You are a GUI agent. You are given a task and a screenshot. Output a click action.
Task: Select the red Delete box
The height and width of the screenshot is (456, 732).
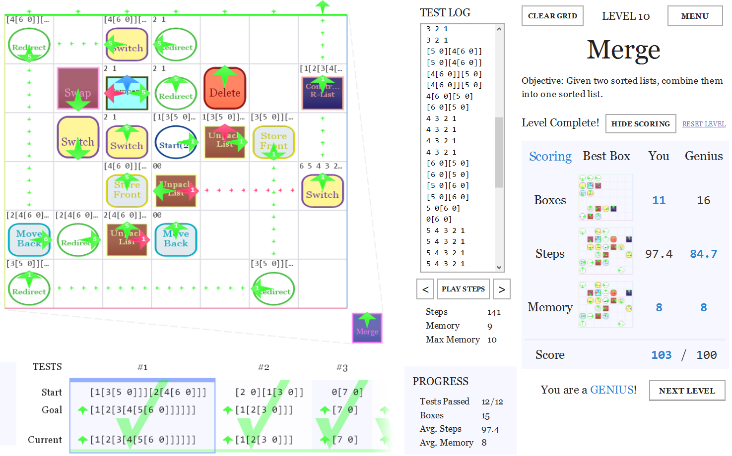[225, 88]
